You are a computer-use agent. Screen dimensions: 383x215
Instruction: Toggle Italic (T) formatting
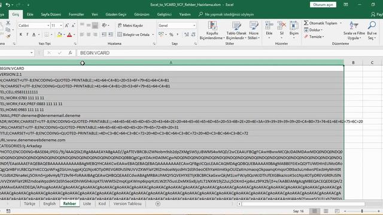(27, 35)
